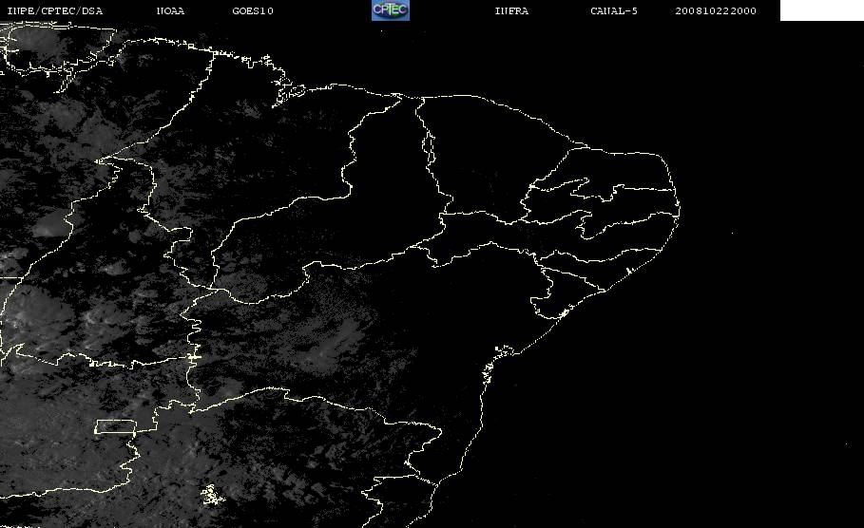Screen dimensions: 864x528
Task: Click the easternmost tip of the Brazilian coastline
Action: tap(679, 209)
